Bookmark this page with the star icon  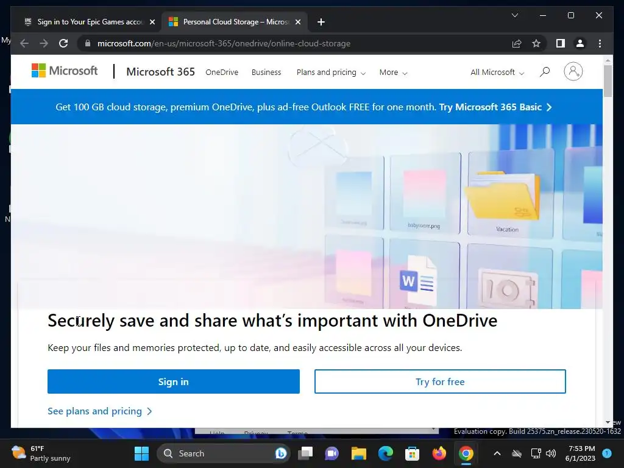pos(536,43)
